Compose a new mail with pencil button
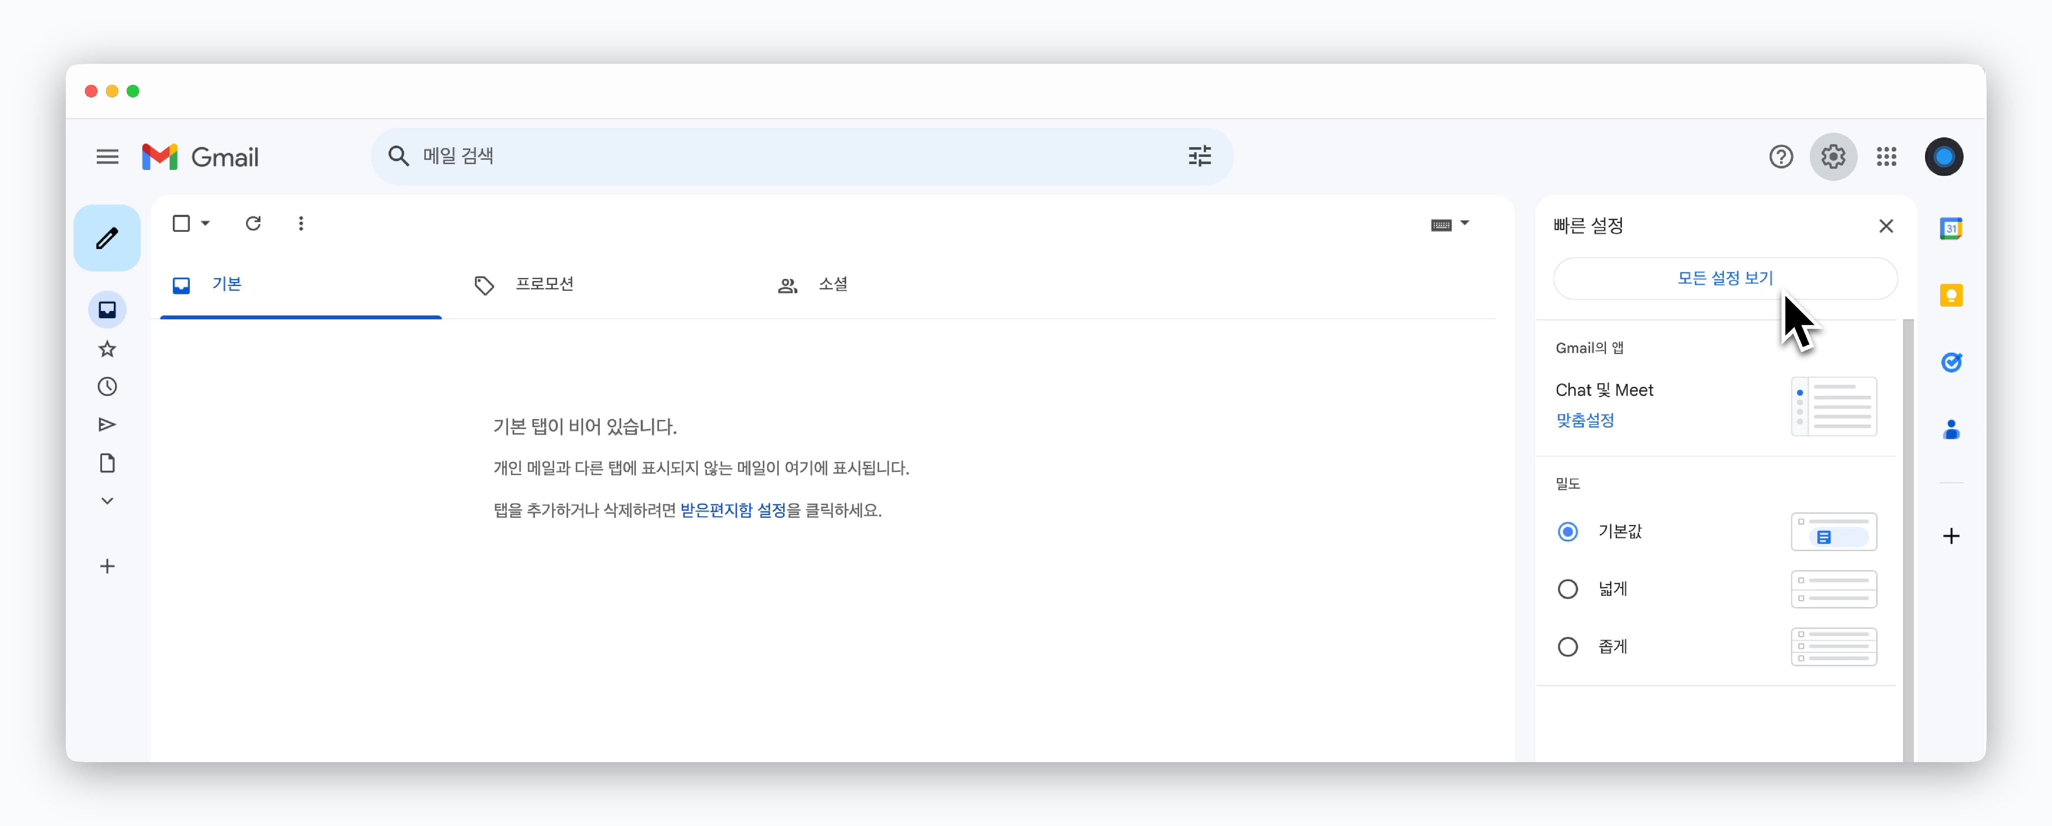Screen dimensions: 2052x826 pyautogui.click(x=107, y=237)
